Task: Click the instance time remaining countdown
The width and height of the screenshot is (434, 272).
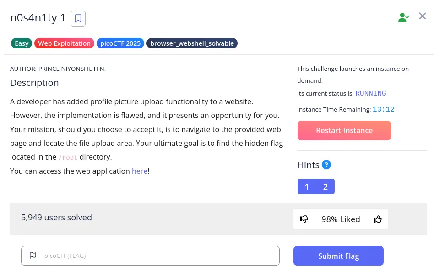Action: [x=383, y=109]
